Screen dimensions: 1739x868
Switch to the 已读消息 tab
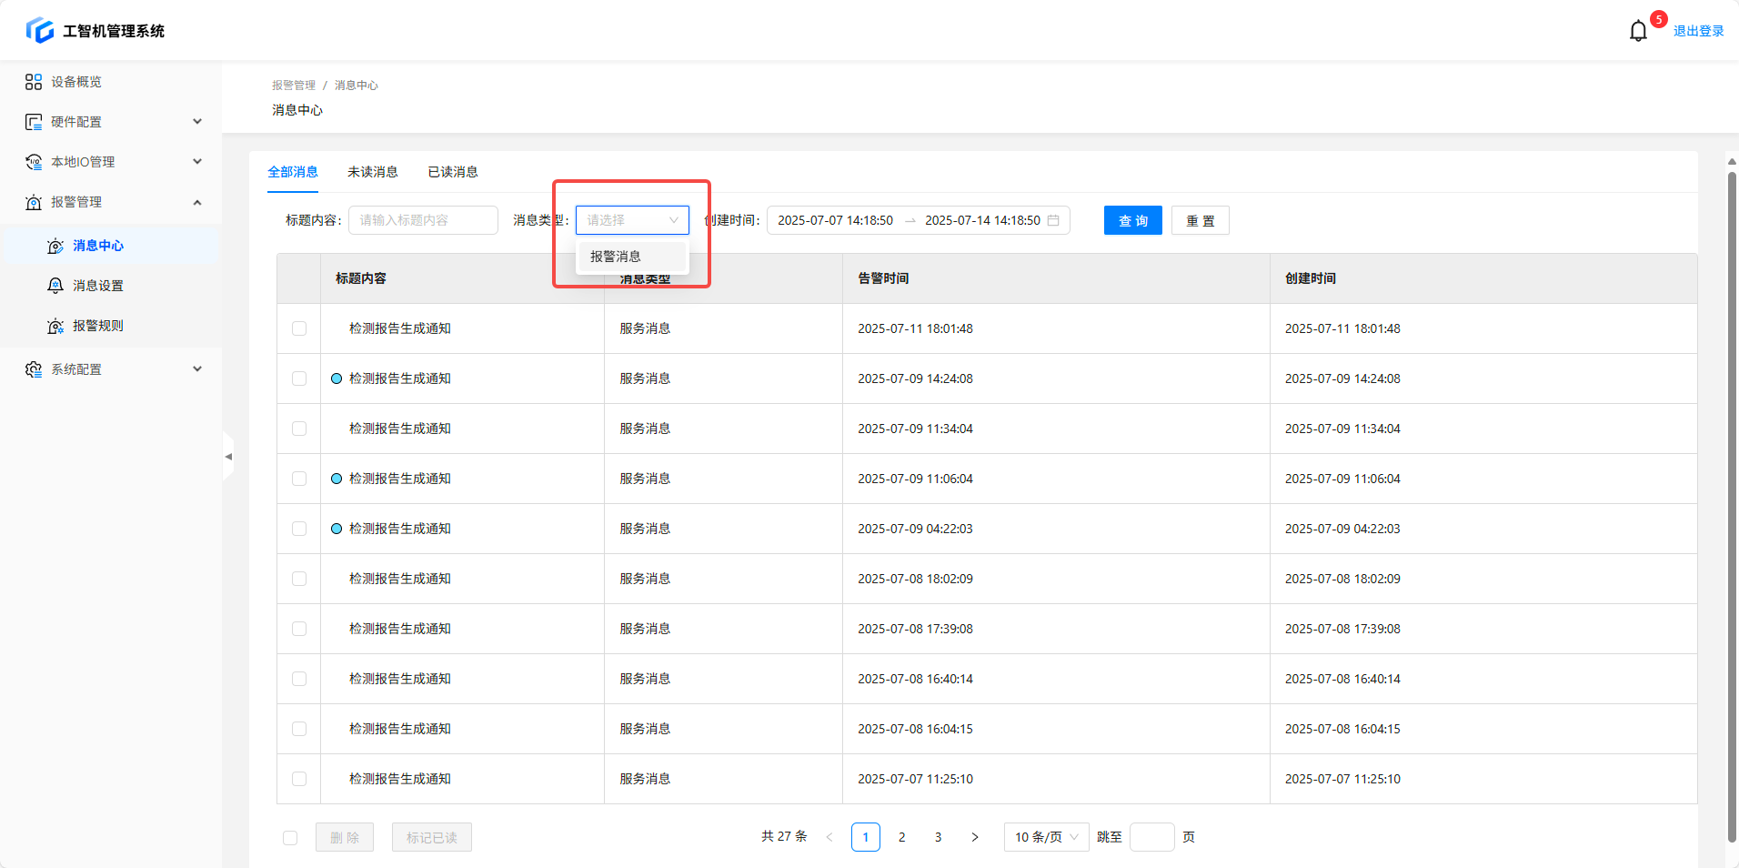[x=453, y=172]
